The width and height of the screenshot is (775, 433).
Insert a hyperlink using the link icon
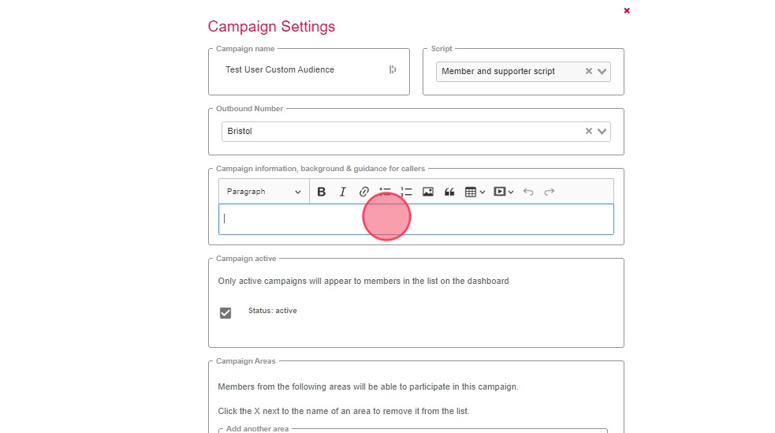(x=364, y=192)
